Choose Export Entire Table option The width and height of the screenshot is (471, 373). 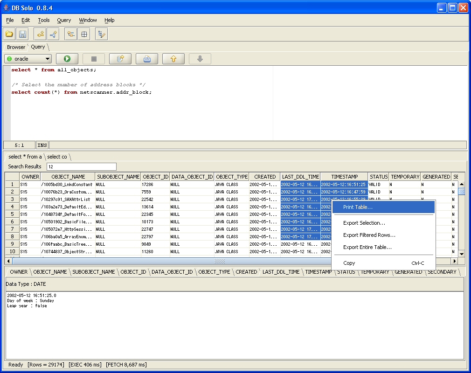[x=367, y=247]
